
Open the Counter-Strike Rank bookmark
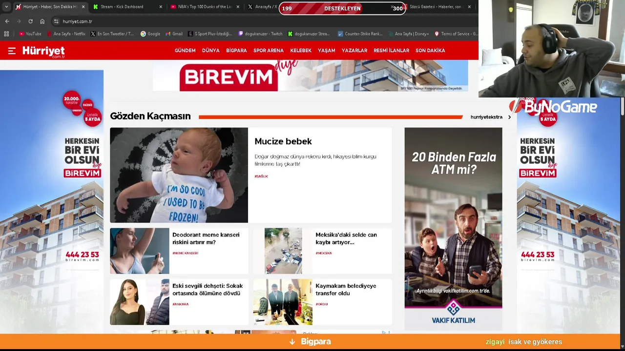click(359, 34)
